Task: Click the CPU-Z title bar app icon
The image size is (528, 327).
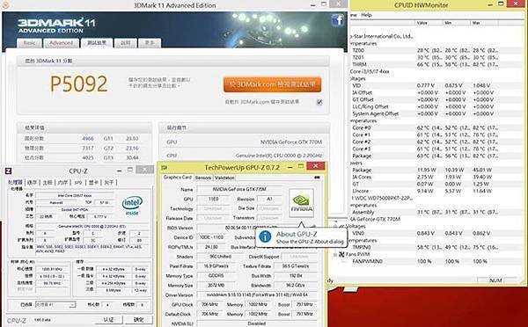Action: coord(8,171)
